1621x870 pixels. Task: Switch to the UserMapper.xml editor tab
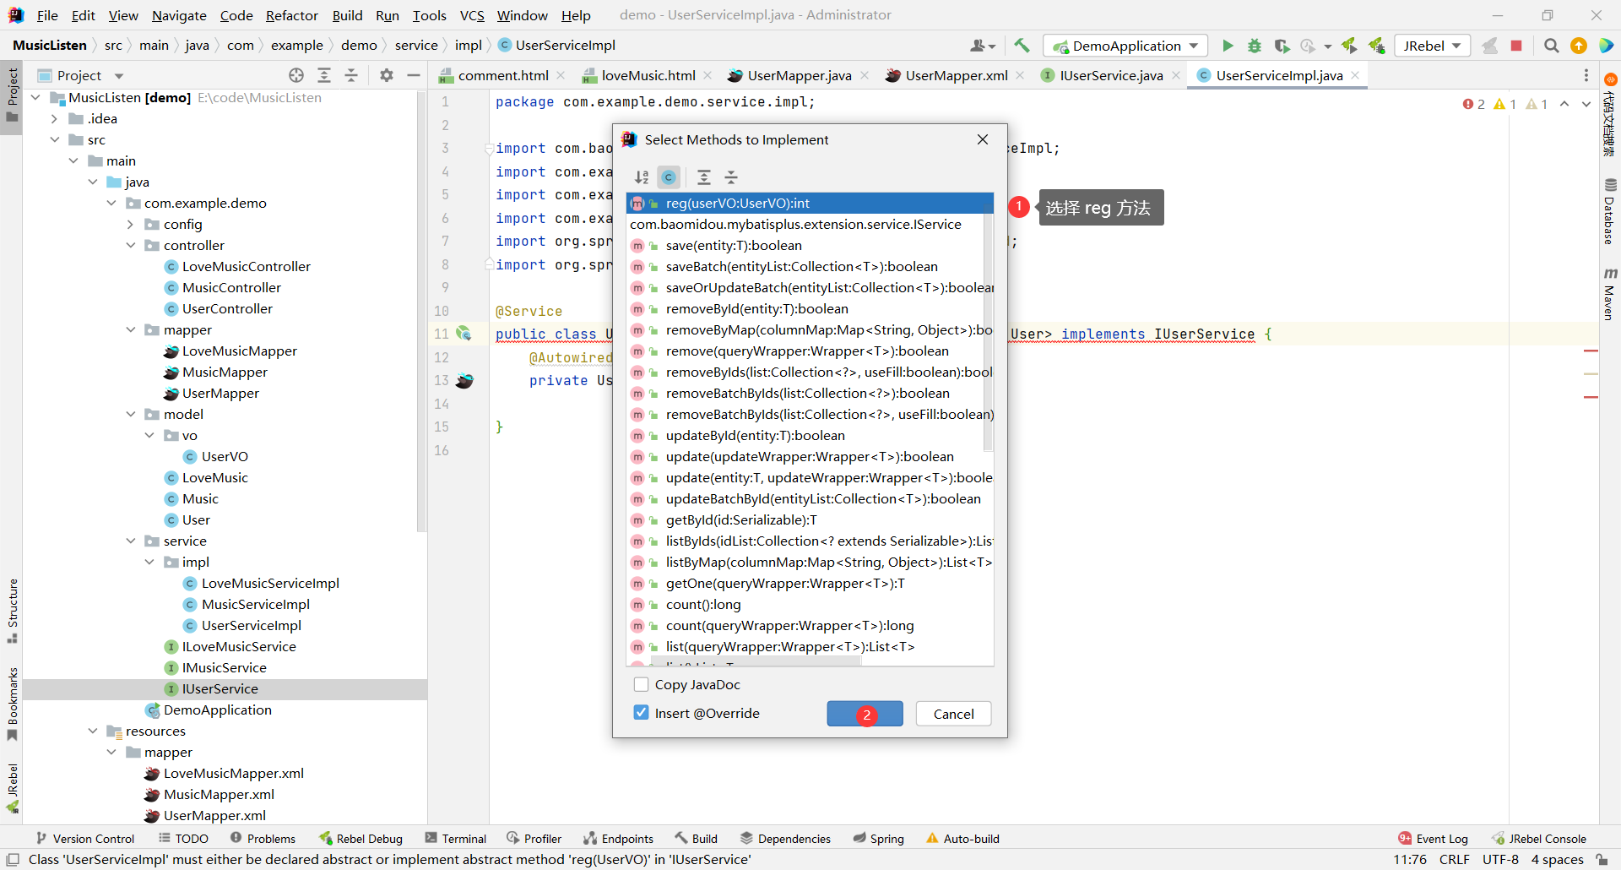(956, 75)
